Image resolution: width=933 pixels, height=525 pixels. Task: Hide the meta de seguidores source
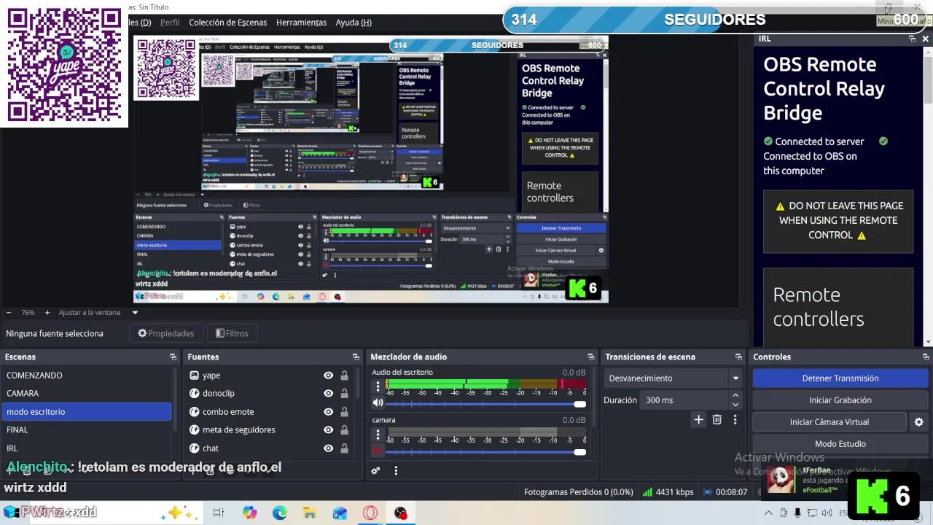[x=328, y=430]
